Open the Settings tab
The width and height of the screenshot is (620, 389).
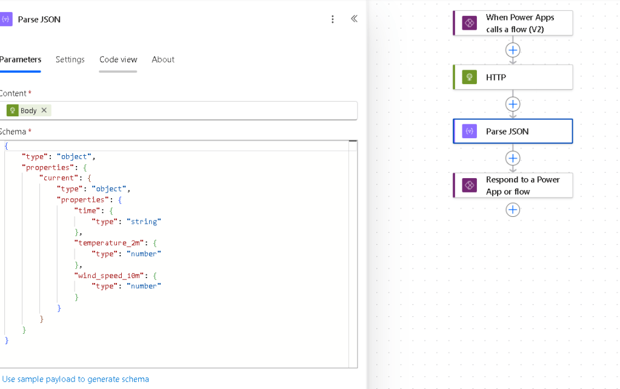(70, 59)
